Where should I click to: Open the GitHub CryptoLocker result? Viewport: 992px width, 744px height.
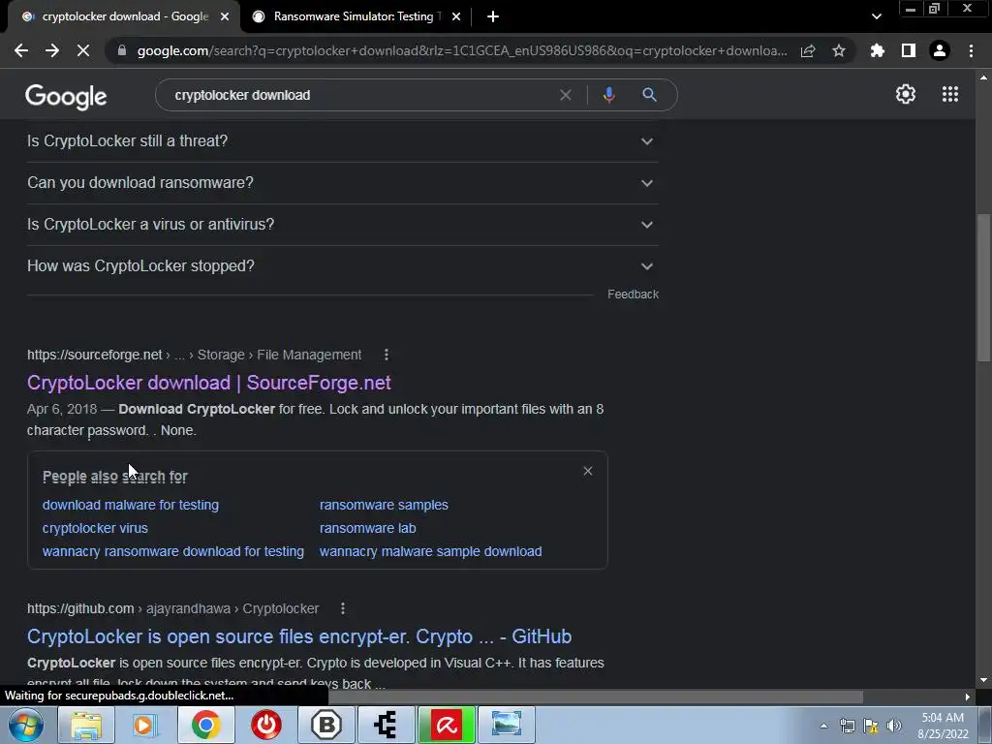(x=299, y=636)
